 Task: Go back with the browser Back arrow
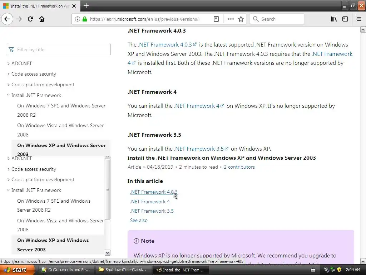(x=7, y=19)
